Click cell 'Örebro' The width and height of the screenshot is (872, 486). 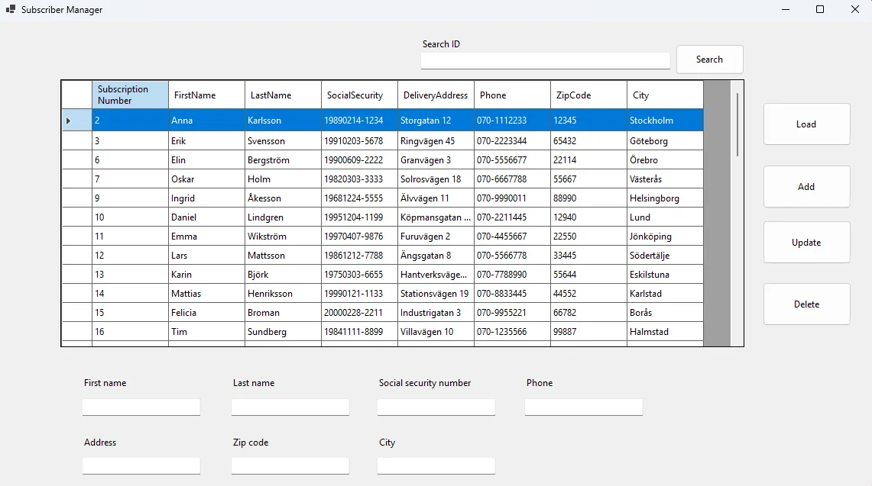click(665, 160)
